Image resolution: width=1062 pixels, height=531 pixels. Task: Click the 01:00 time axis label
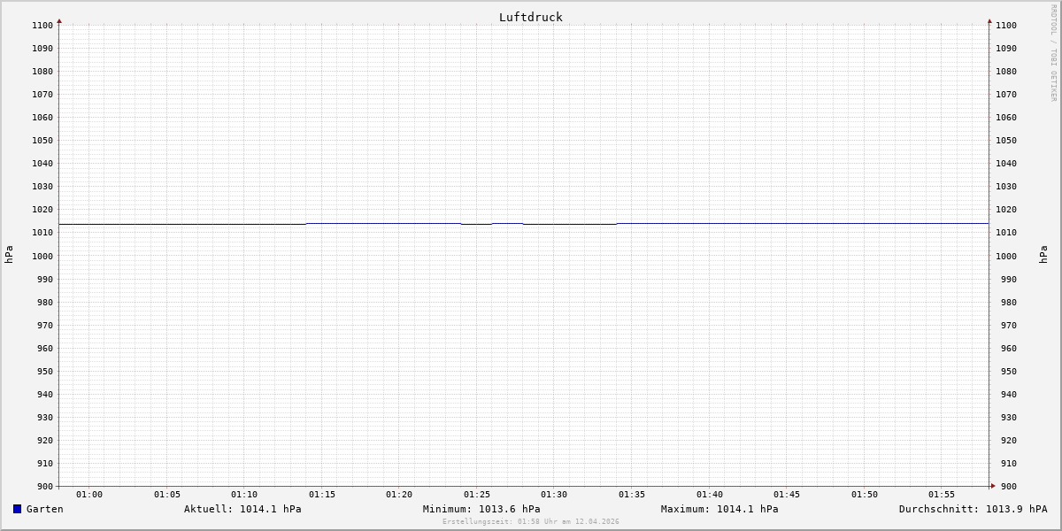tap(89, 494)
